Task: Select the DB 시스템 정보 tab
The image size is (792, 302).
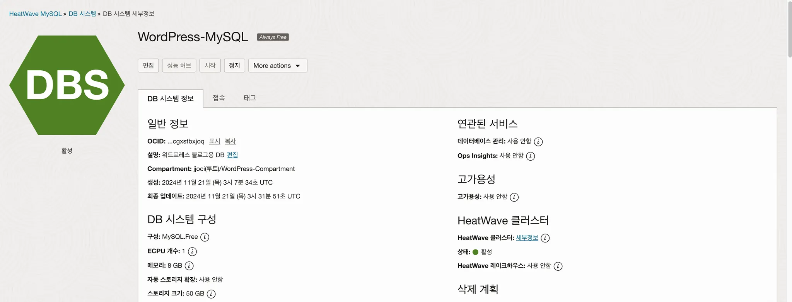Action: click(171, 98)
